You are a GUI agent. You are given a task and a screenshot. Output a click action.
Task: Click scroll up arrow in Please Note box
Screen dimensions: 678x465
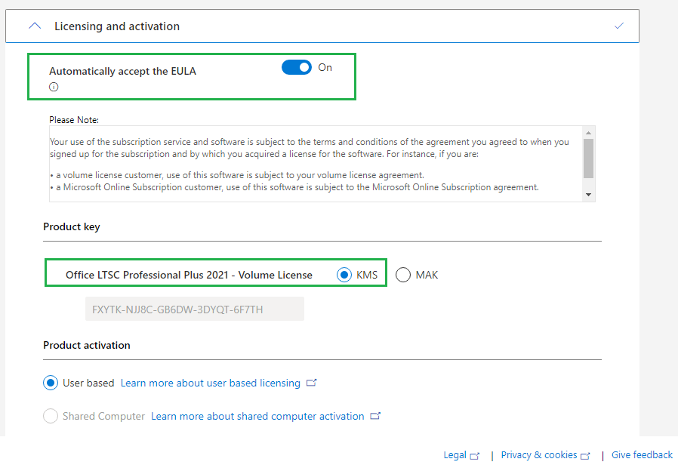tap(588, 133)
